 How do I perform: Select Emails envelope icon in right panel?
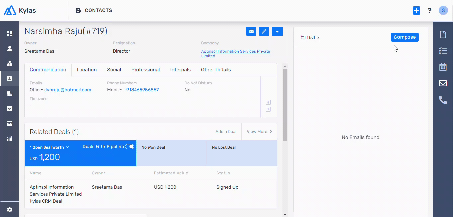(x=443, y=83)
